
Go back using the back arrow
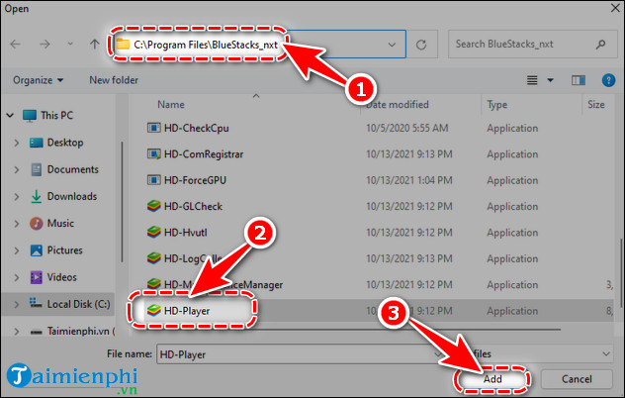(16, 44)
